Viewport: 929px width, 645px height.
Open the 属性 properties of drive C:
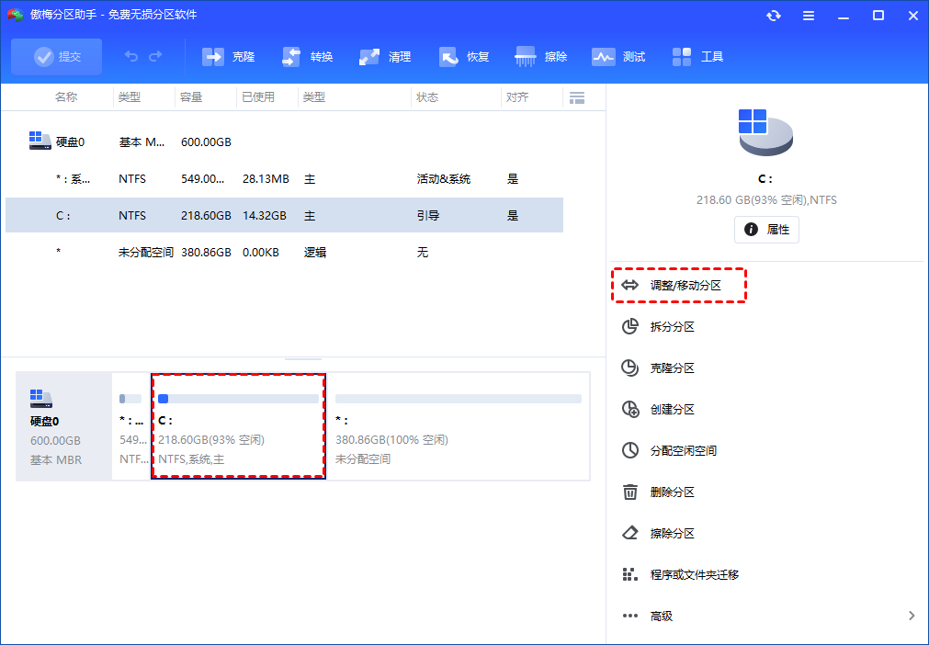click(766, 229)
